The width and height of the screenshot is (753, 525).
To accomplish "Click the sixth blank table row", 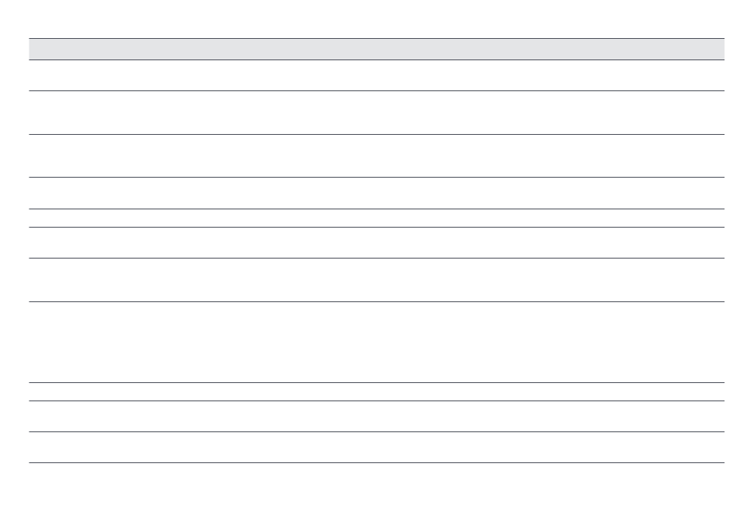I will (376, 243).
